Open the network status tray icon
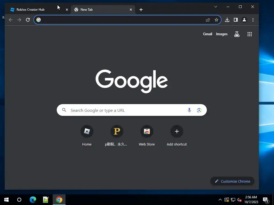 [x=233, y=200]
